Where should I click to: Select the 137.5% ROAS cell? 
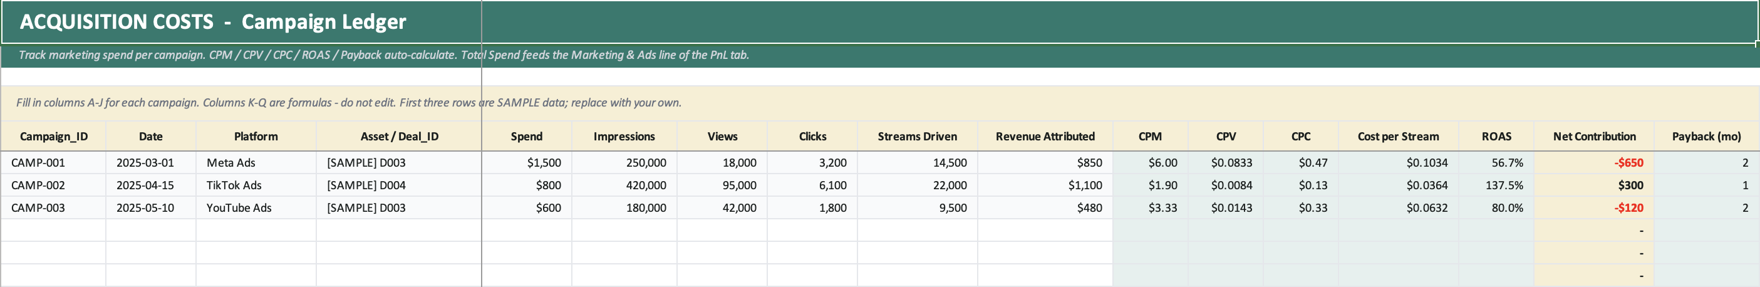pyautogui.click(x=1496, y=185)
